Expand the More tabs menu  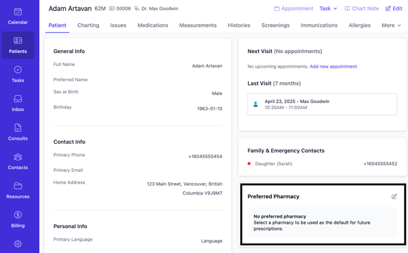391,26
